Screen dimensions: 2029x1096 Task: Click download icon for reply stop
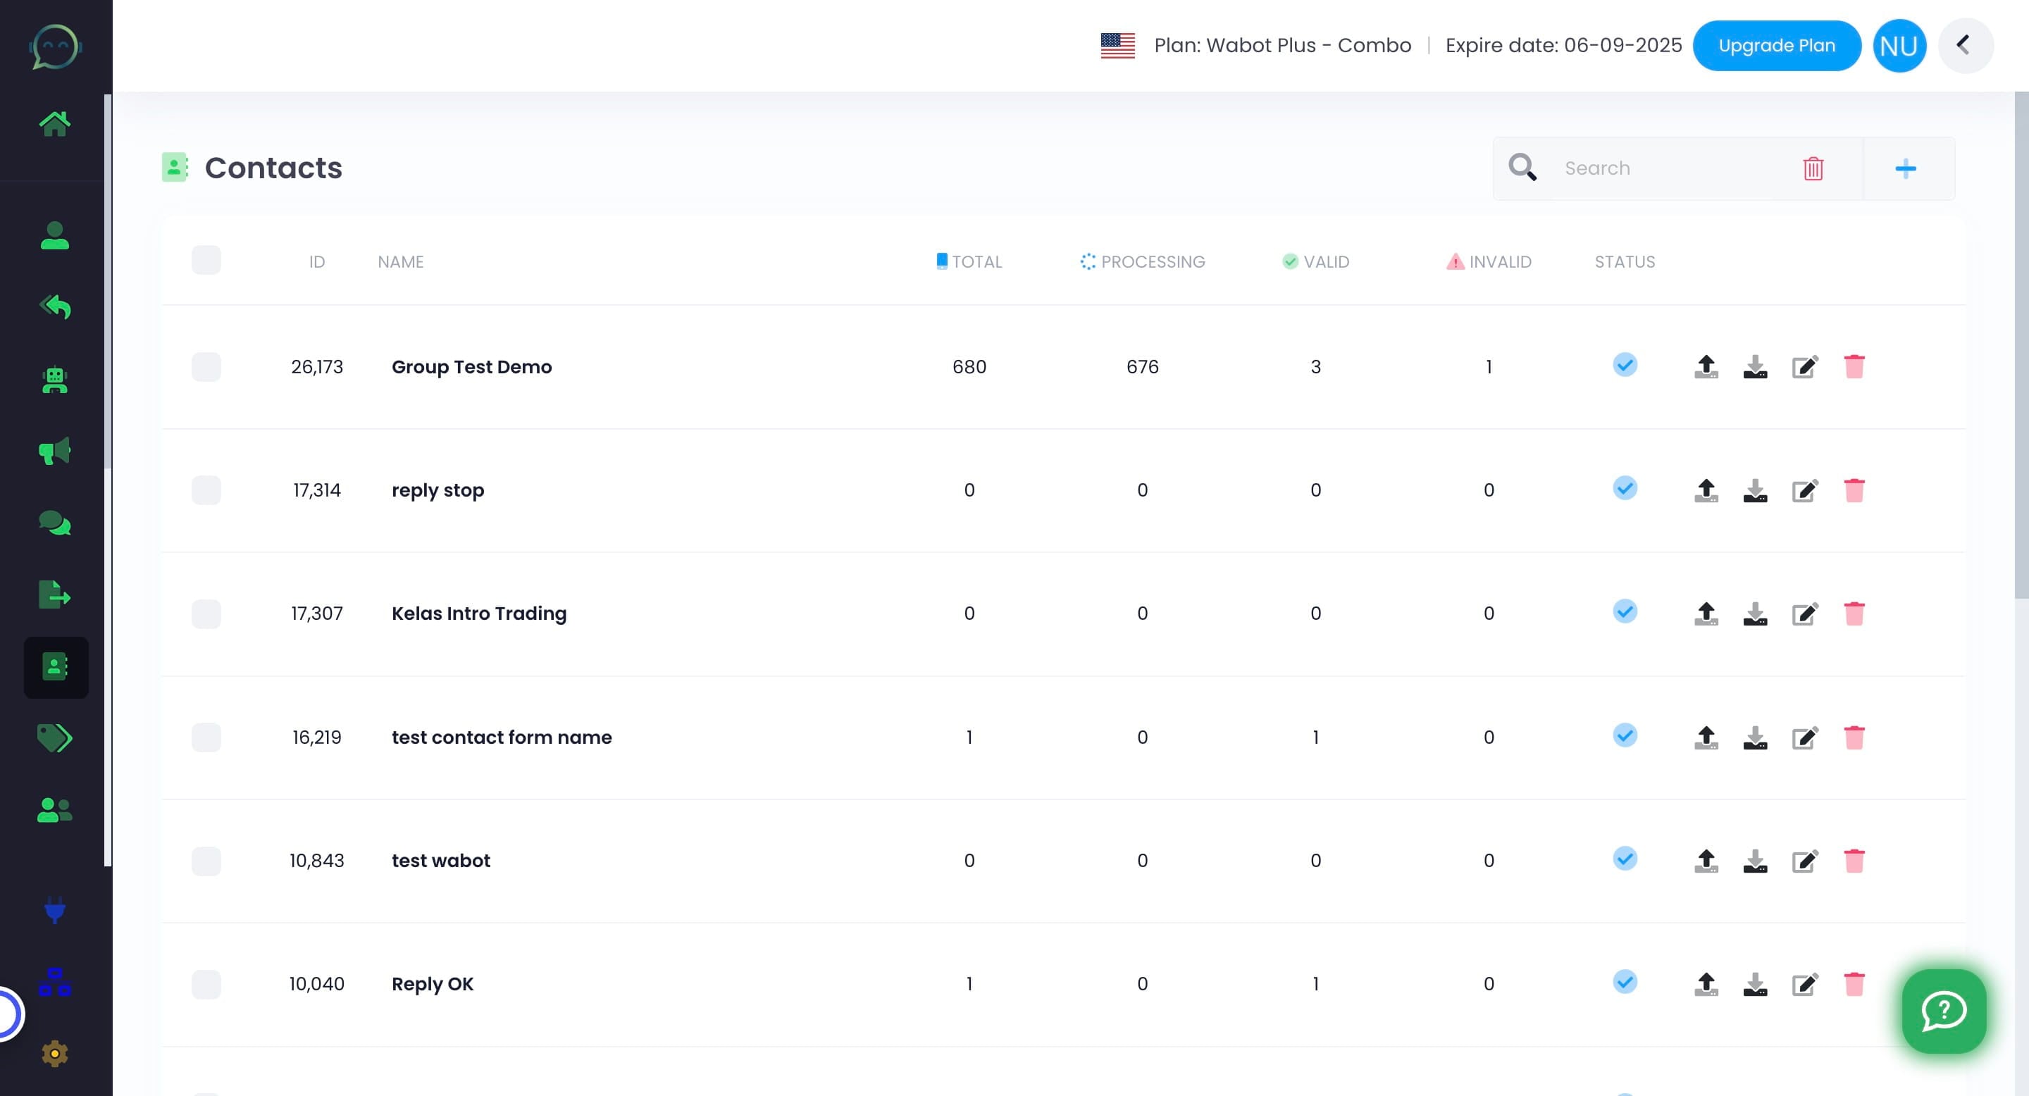tap(1755, 490)
